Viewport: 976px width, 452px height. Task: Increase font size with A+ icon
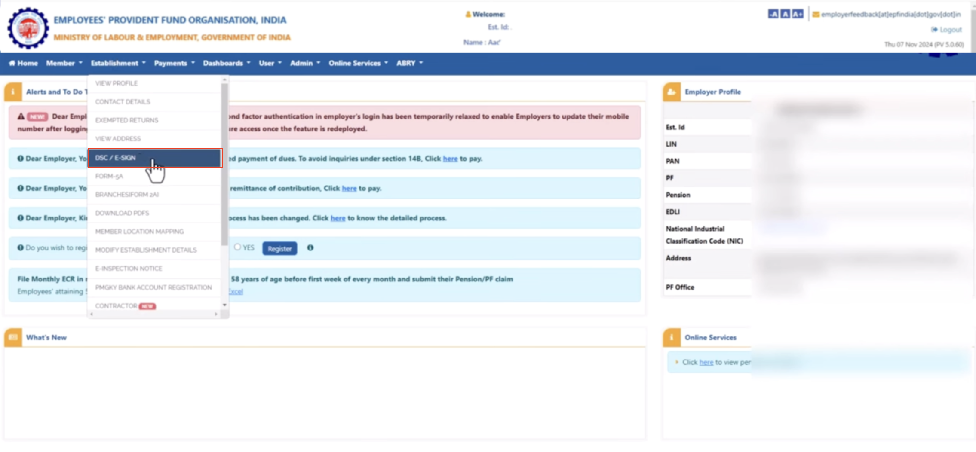pyautogui.click(x=797, y=14)
